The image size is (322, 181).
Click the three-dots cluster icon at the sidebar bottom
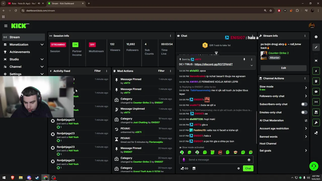316,133
